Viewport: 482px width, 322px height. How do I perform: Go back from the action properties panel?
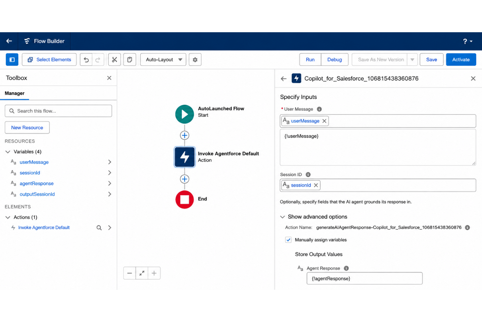point(284,79)
